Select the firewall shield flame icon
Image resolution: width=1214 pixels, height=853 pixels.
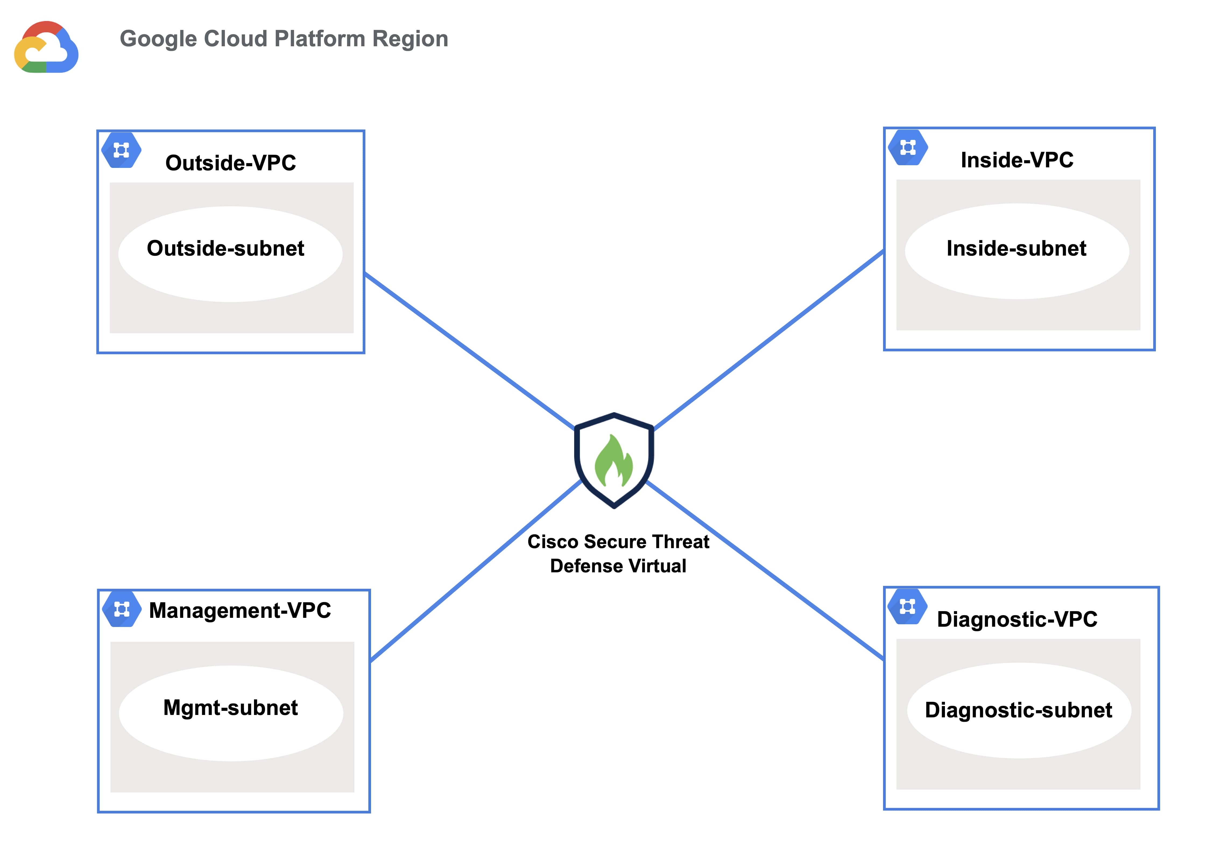click(614, 460)
